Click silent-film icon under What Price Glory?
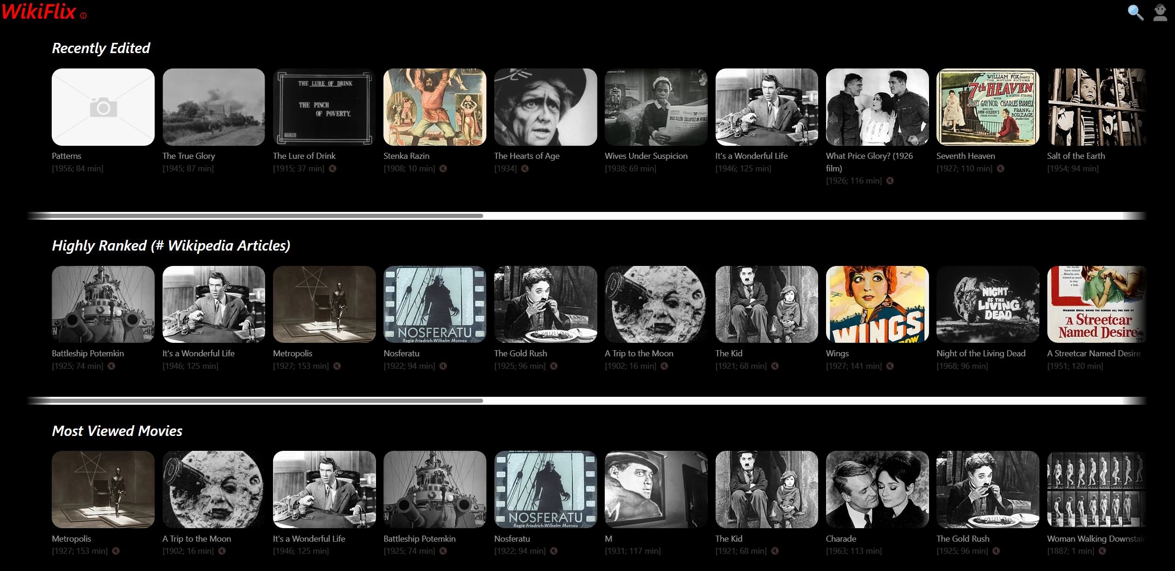The height and width of the screenshot is (571, 1175). (890, 181)
